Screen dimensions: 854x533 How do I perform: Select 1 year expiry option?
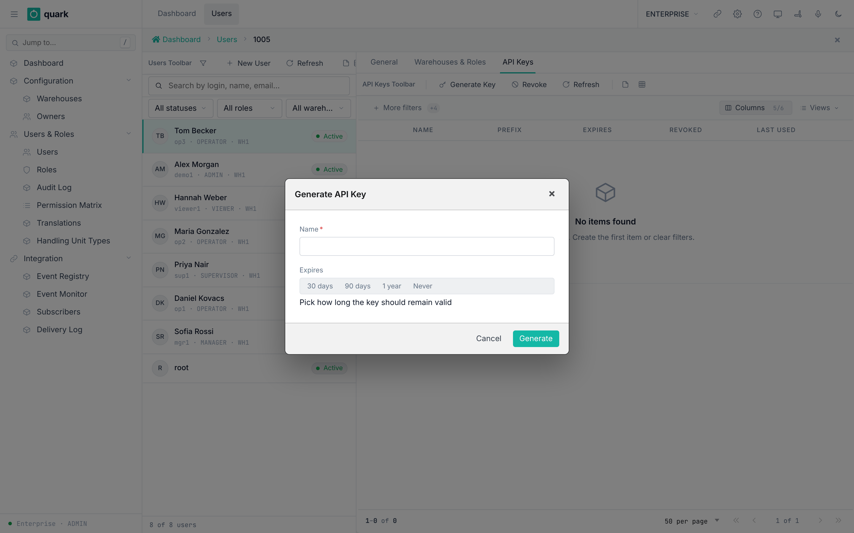[392, 286]
